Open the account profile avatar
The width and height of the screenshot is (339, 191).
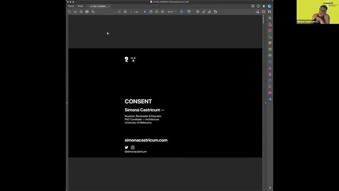(270, 6)
